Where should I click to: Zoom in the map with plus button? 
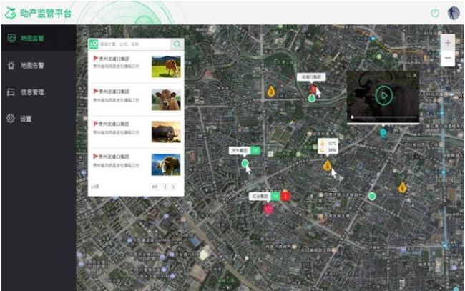pos(448,42)
